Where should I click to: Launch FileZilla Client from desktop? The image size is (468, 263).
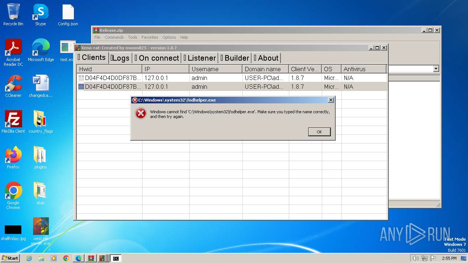(x=13, y=122)
